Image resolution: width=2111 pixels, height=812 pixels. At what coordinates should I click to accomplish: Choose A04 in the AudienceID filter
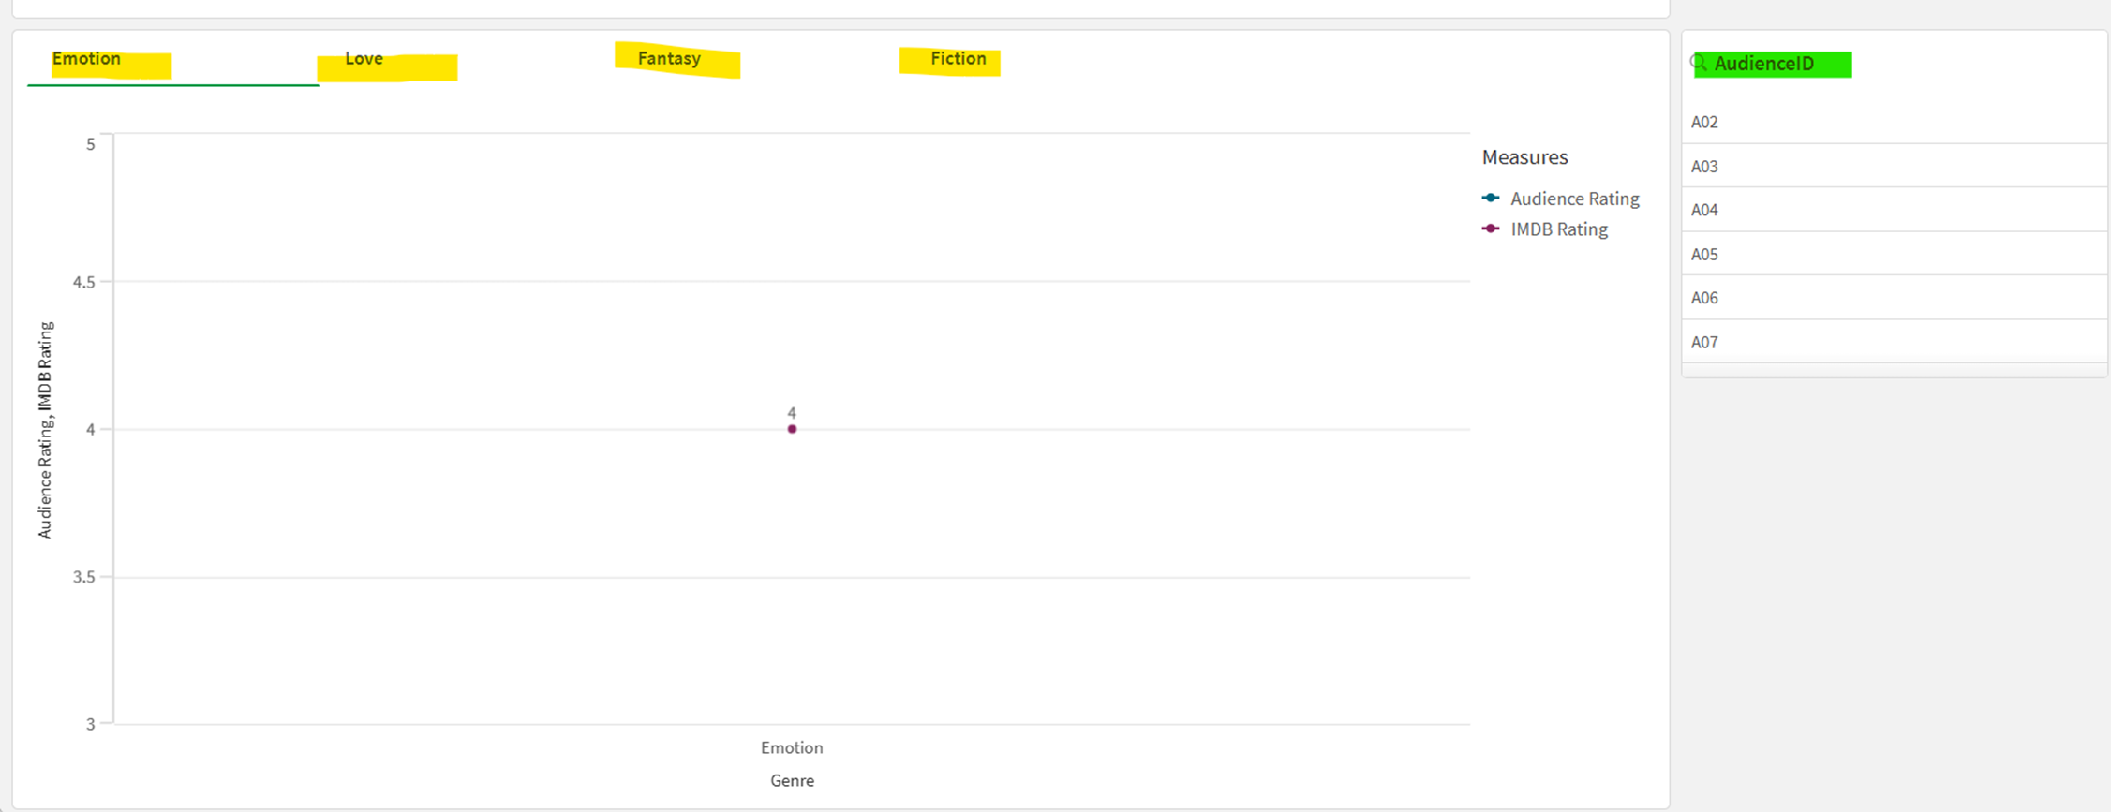[x=1704, y=210]
